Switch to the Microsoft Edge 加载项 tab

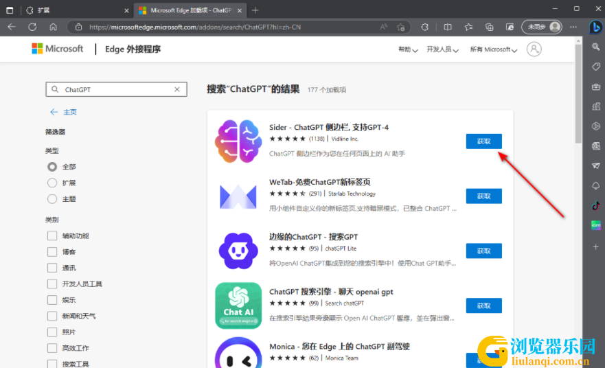coord(191,10)
